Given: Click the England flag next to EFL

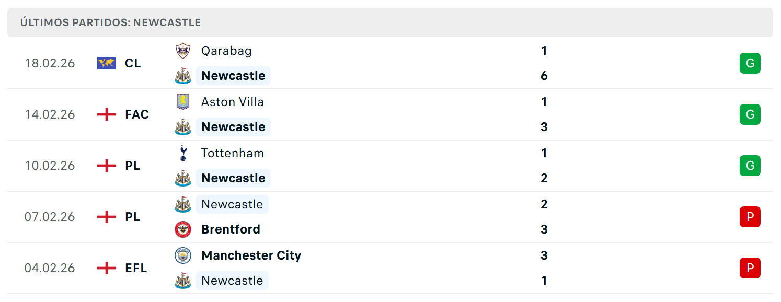Looking at the screenshot, I should [x=107, y=268].
